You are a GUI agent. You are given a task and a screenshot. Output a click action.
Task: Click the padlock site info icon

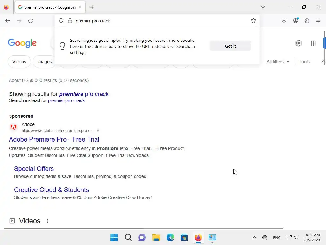(x=70, y=21)
